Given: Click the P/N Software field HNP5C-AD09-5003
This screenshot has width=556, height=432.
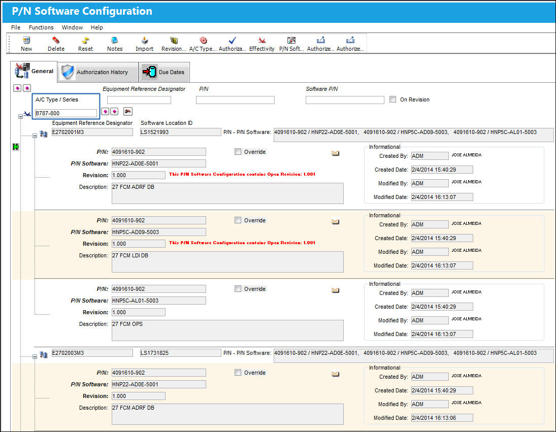Looking at the screenshot, I should tap(158, 232).
